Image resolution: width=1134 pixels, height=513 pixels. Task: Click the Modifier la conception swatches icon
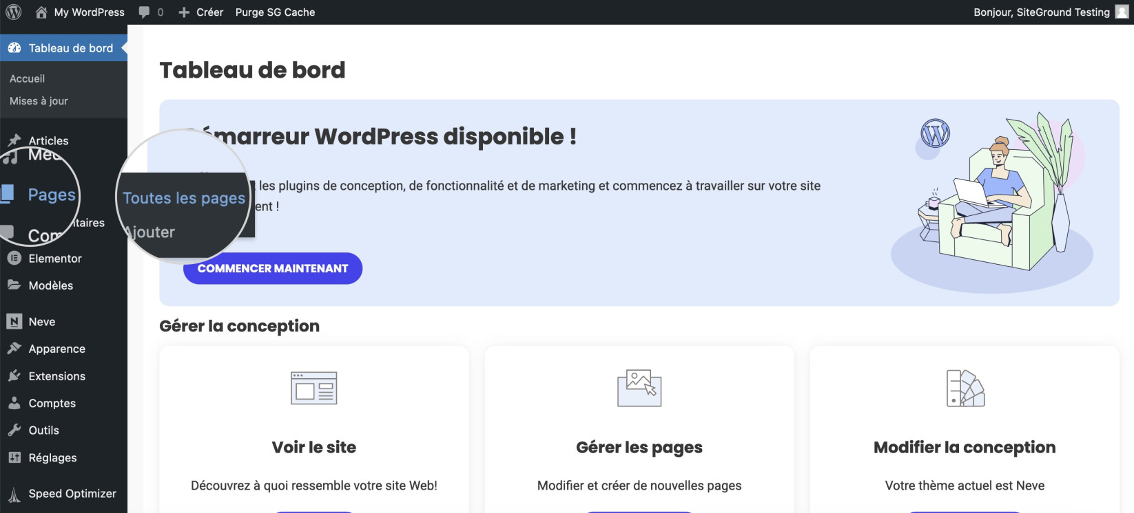pos(965,388)
